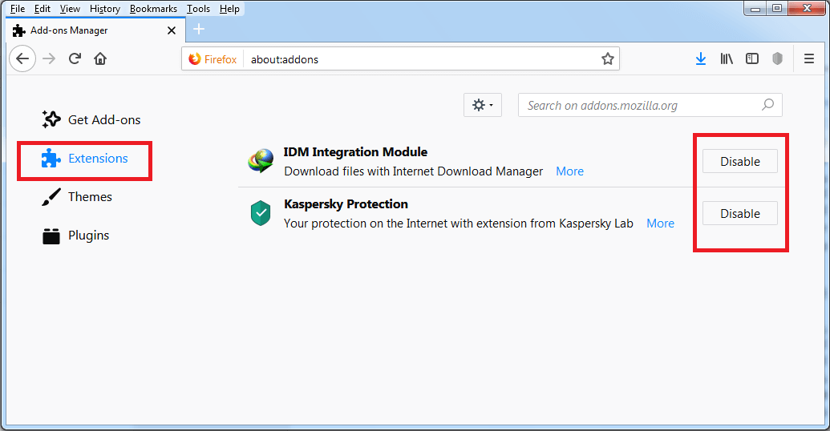
Task: Click More link for IDM Integration Module
Action: [x=569, y=171]
